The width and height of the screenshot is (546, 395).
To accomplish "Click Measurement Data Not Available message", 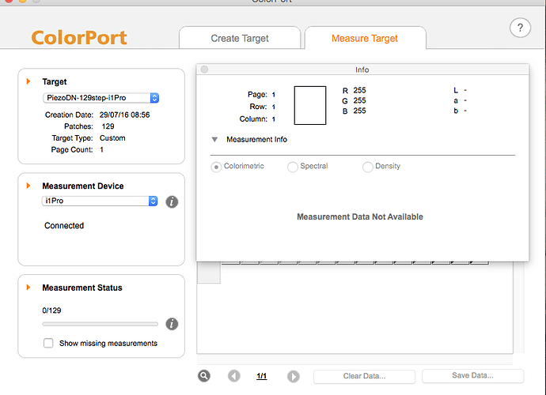I will pyautogui.click(x=360, y=216).
